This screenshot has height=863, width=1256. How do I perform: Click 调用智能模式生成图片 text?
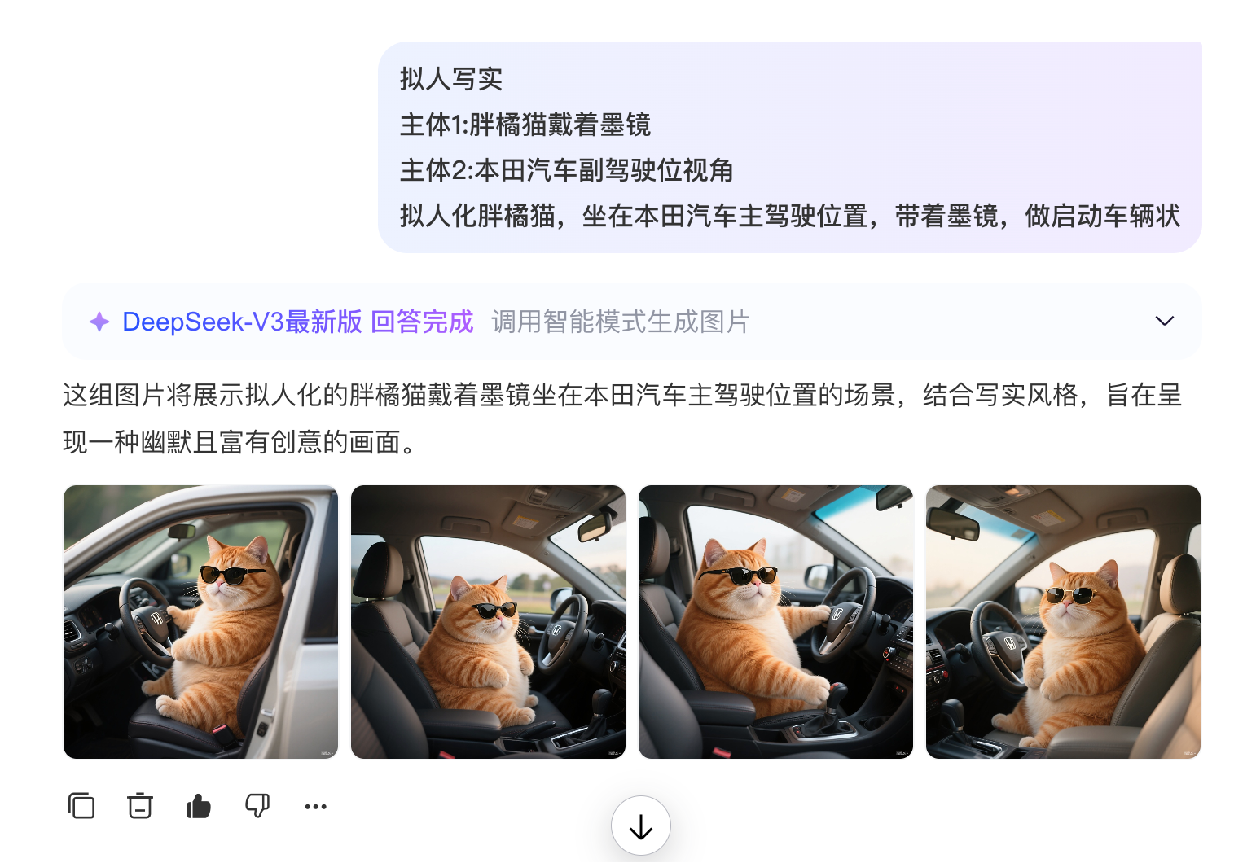(x=620, y=322)
